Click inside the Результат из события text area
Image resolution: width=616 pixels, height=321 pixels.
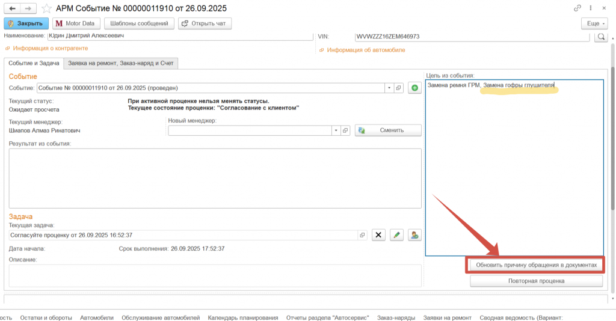point(215,174)
